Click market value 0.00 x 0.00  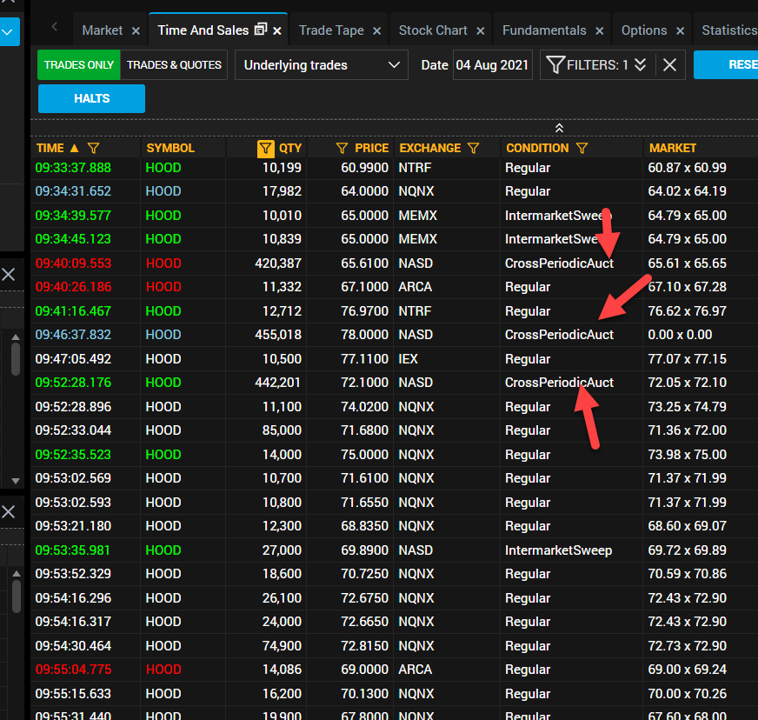(680, 335)
